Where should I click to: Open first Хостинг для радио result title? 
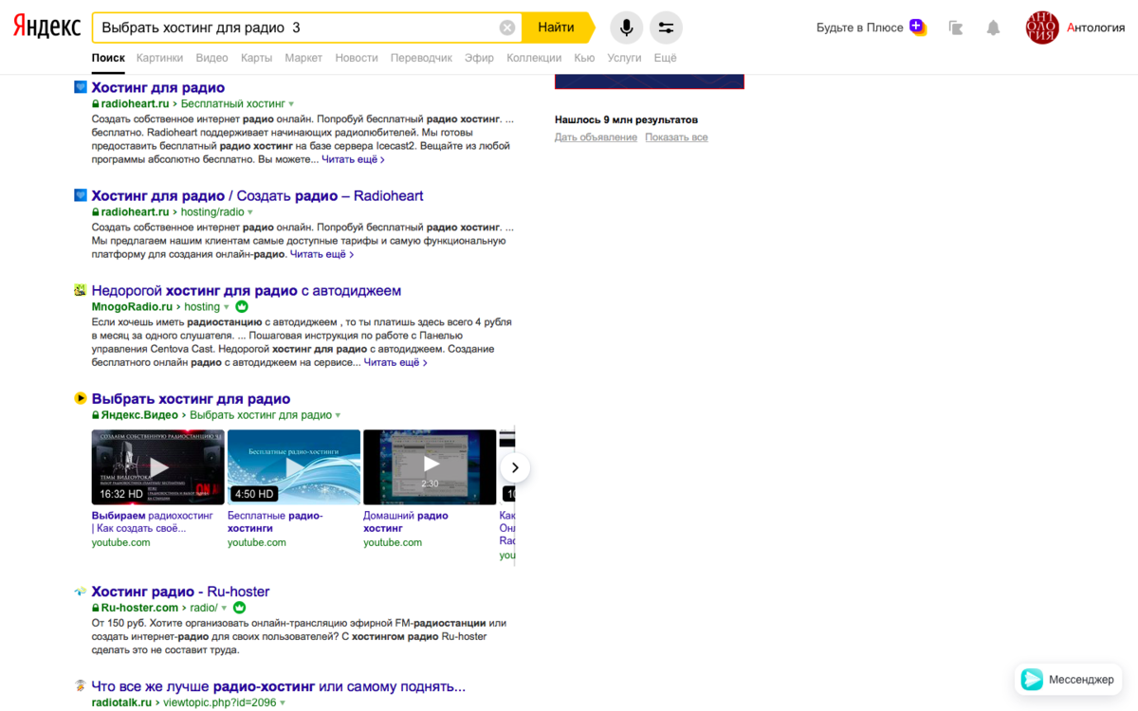point(158,87)
